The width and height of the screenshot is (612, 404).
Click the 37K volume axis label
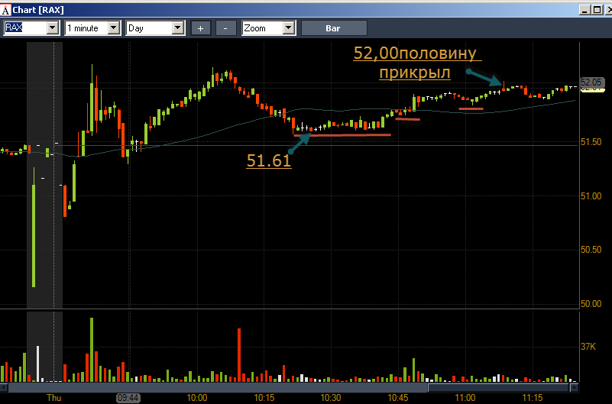(x=588, y=347)
